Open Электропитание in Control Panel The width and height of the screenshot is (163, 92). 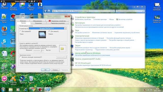[82, 36]
